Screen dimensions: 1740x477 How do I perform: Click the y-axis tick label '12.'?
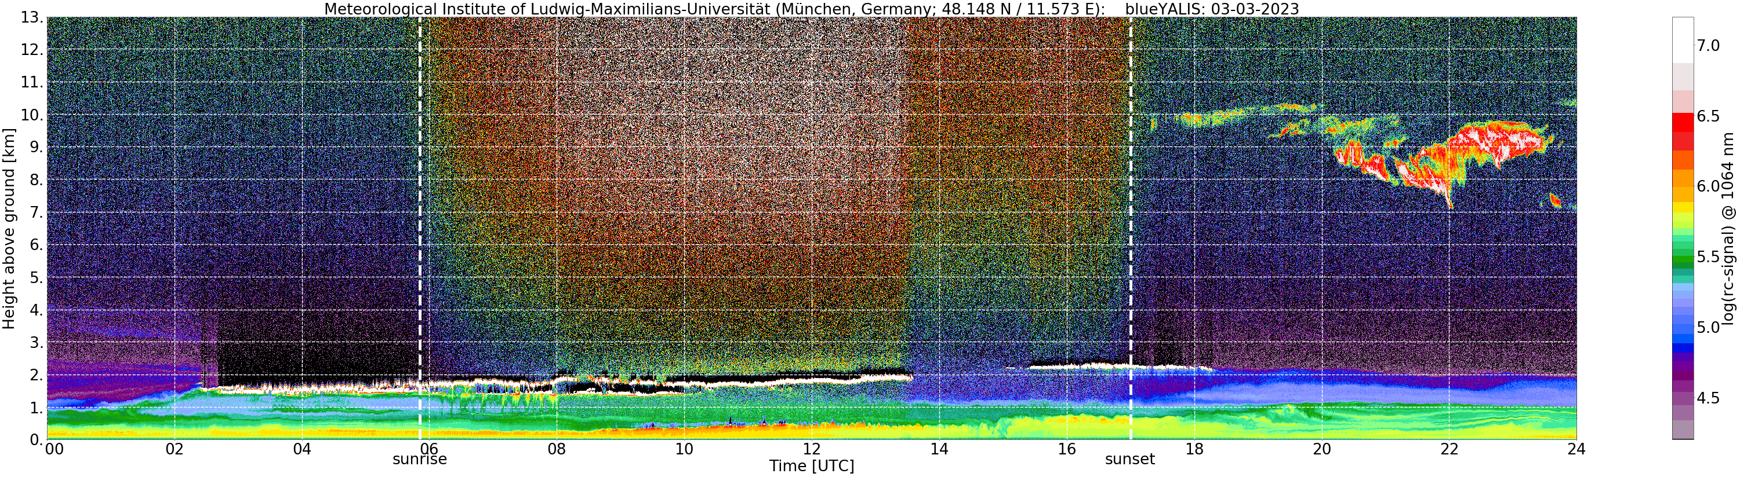(x=32, y=49)
